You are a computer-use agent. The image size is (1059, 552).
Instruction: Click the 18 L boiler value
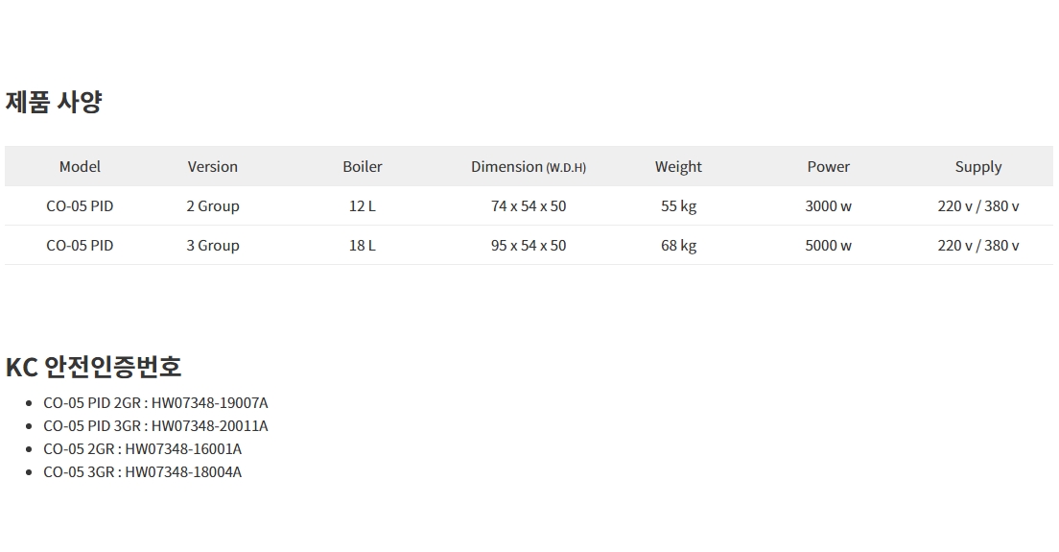click(363, 245)
